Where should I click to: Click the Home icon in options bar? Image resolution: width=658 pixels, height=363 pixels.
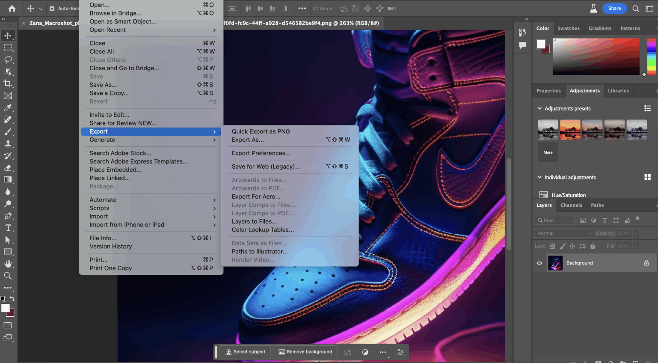point(12,9)
